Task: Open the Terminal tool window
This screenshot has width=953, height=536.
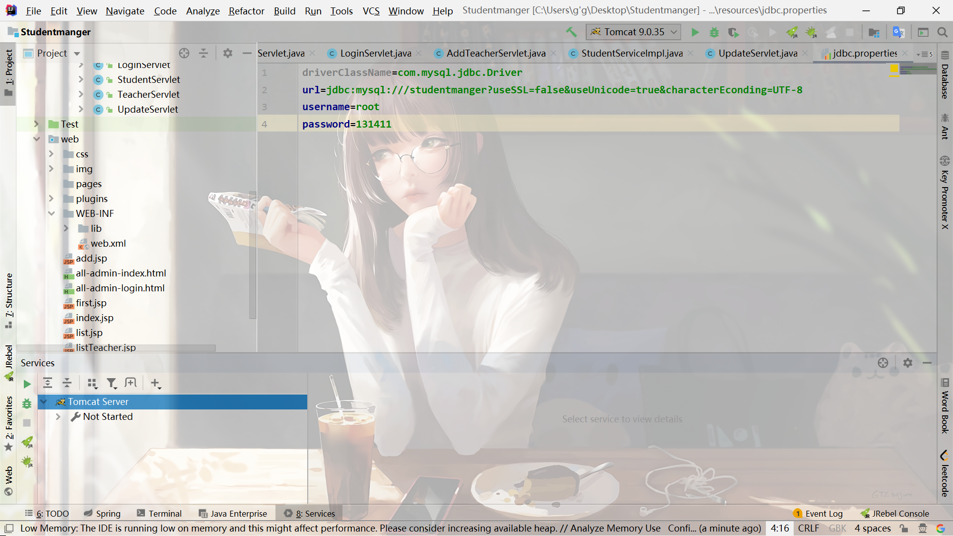Action: click(159, 514)
